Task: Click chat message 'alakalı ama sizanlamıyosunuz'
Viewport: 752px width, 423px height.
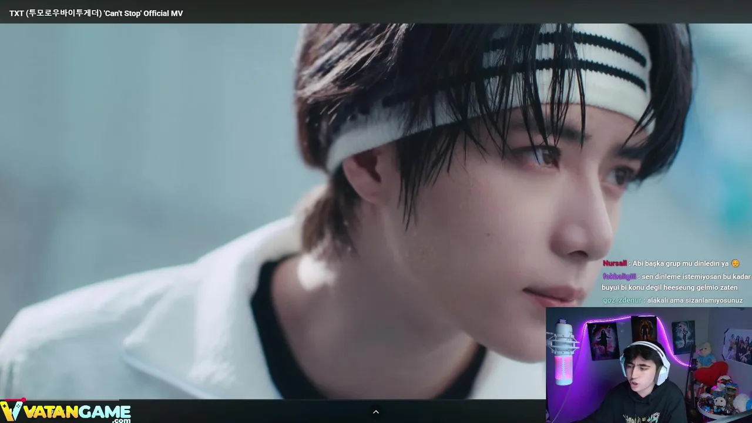Action: tap(695, 300)
